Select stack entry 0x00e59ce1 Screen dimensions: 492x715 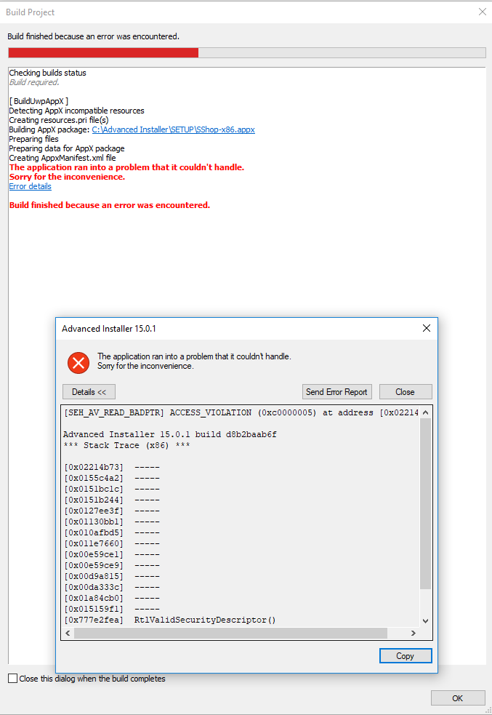pyautogui.click(x=112, y=555)
